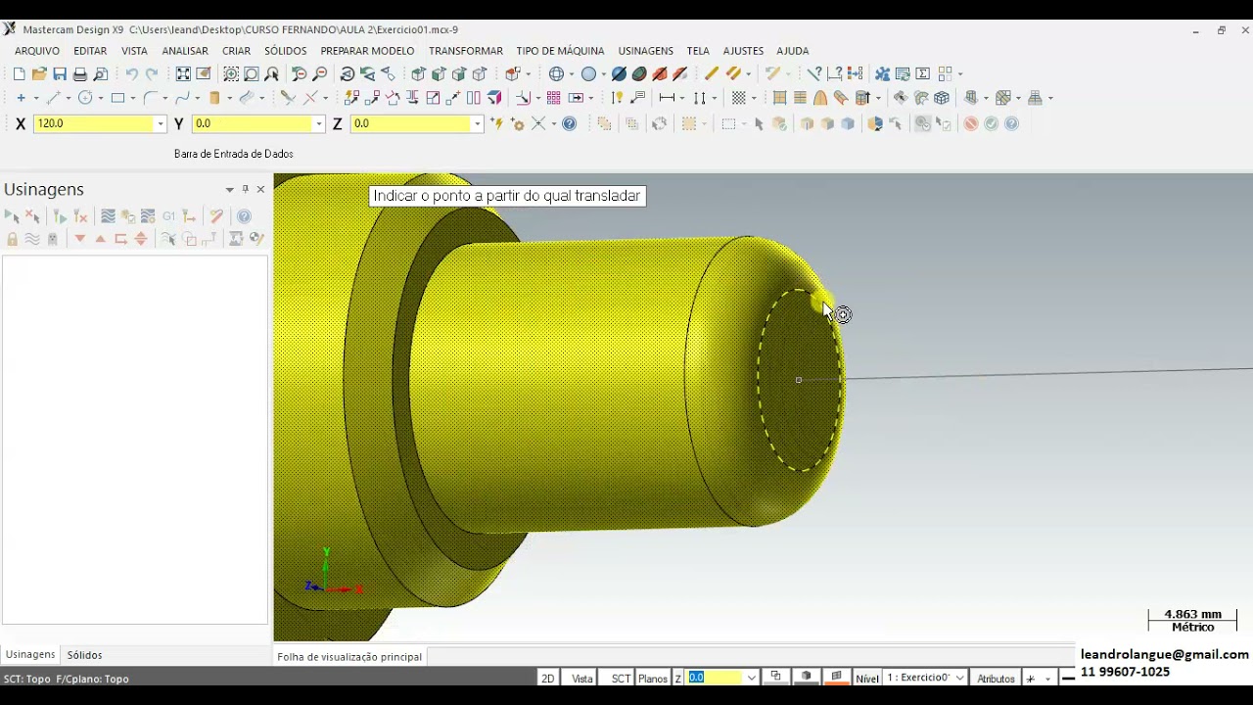Open the X coordinate dropdown
1253x705 pixels.
[160, 124]
